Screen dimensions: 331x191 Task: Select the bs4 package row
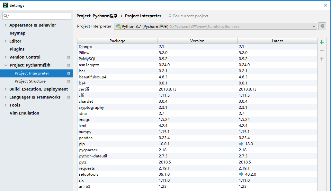[x=197, y=83]
